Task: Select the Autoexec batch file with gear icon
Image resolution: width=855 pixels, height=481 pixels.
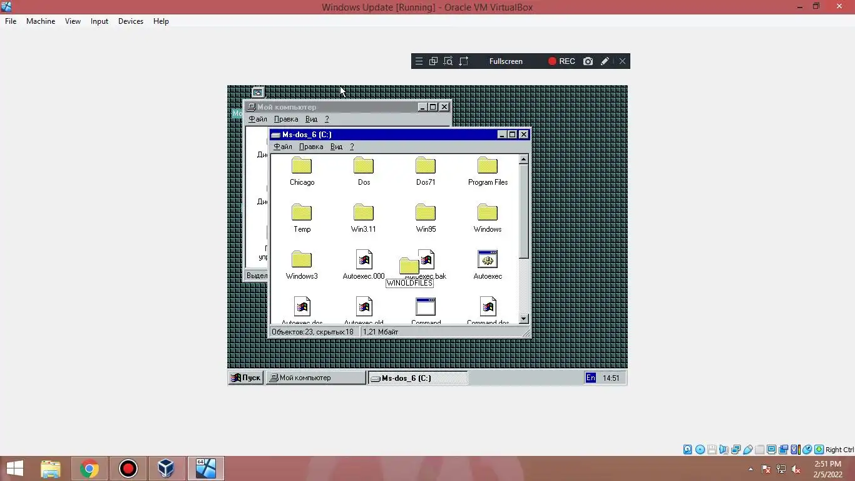Action: pyautogui.click(x=488, y=259)
